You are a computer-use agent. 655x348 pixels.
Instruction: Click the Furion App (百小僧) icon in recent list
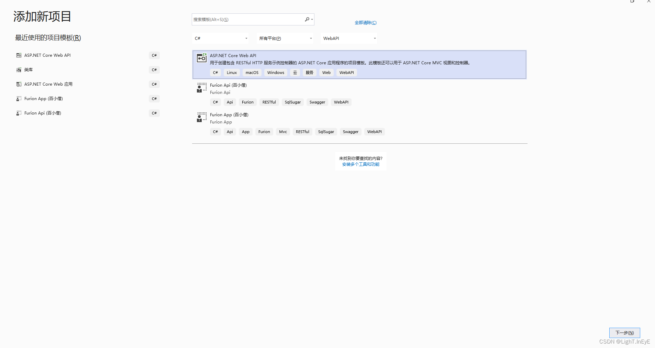(19, 99)
